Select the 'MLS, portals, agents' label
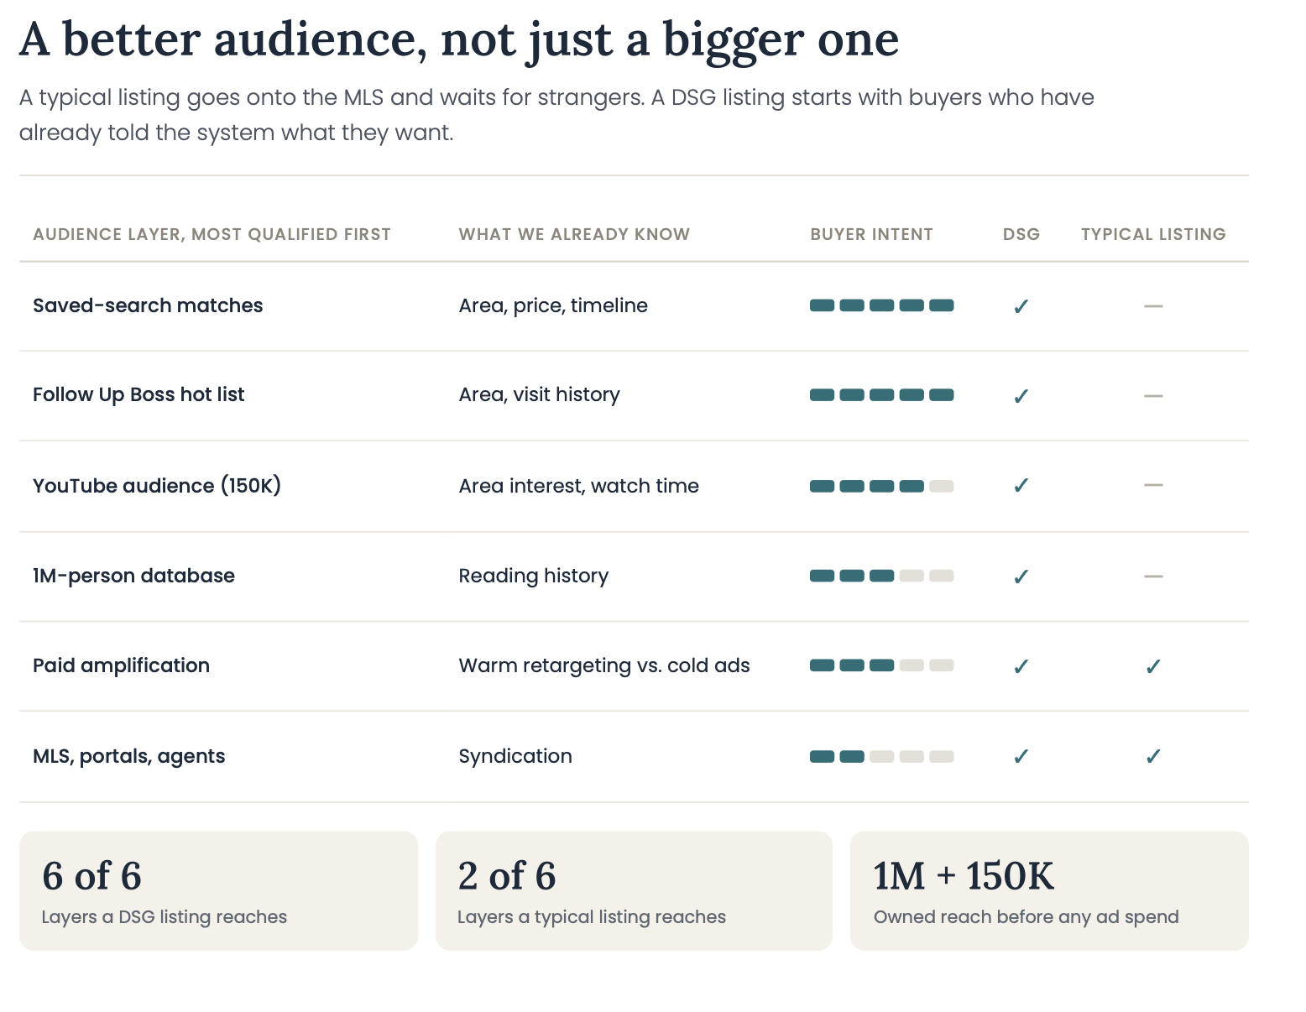Screen dimensions: 1306x1012 point(128,756)
